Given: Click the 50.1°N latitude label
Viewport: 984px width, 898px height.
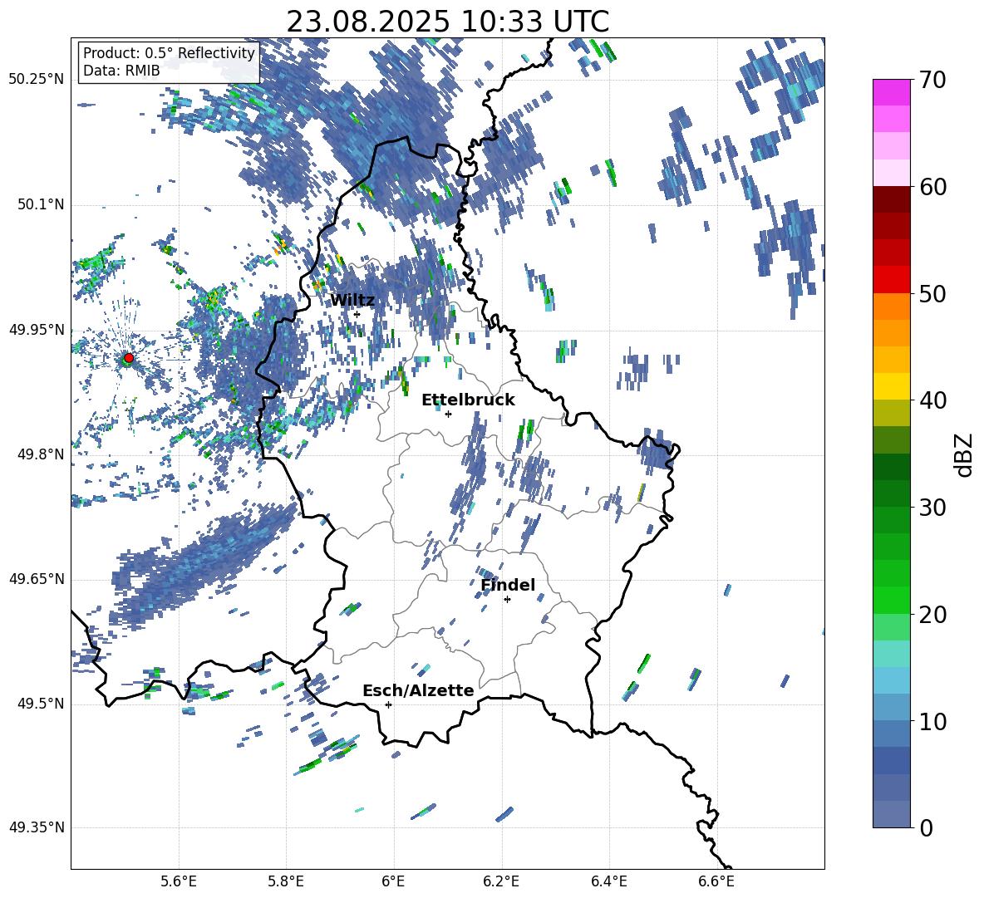Looking at the screenshot, I should [40, 204].
